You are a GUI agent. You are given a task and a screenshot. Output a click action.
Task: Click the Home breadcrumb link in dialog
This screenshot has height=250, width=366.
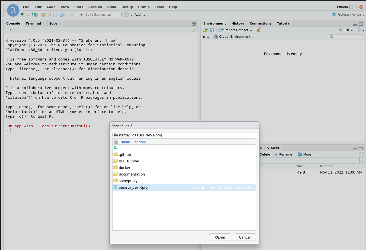pyautogui.click(x=125, y=142)
